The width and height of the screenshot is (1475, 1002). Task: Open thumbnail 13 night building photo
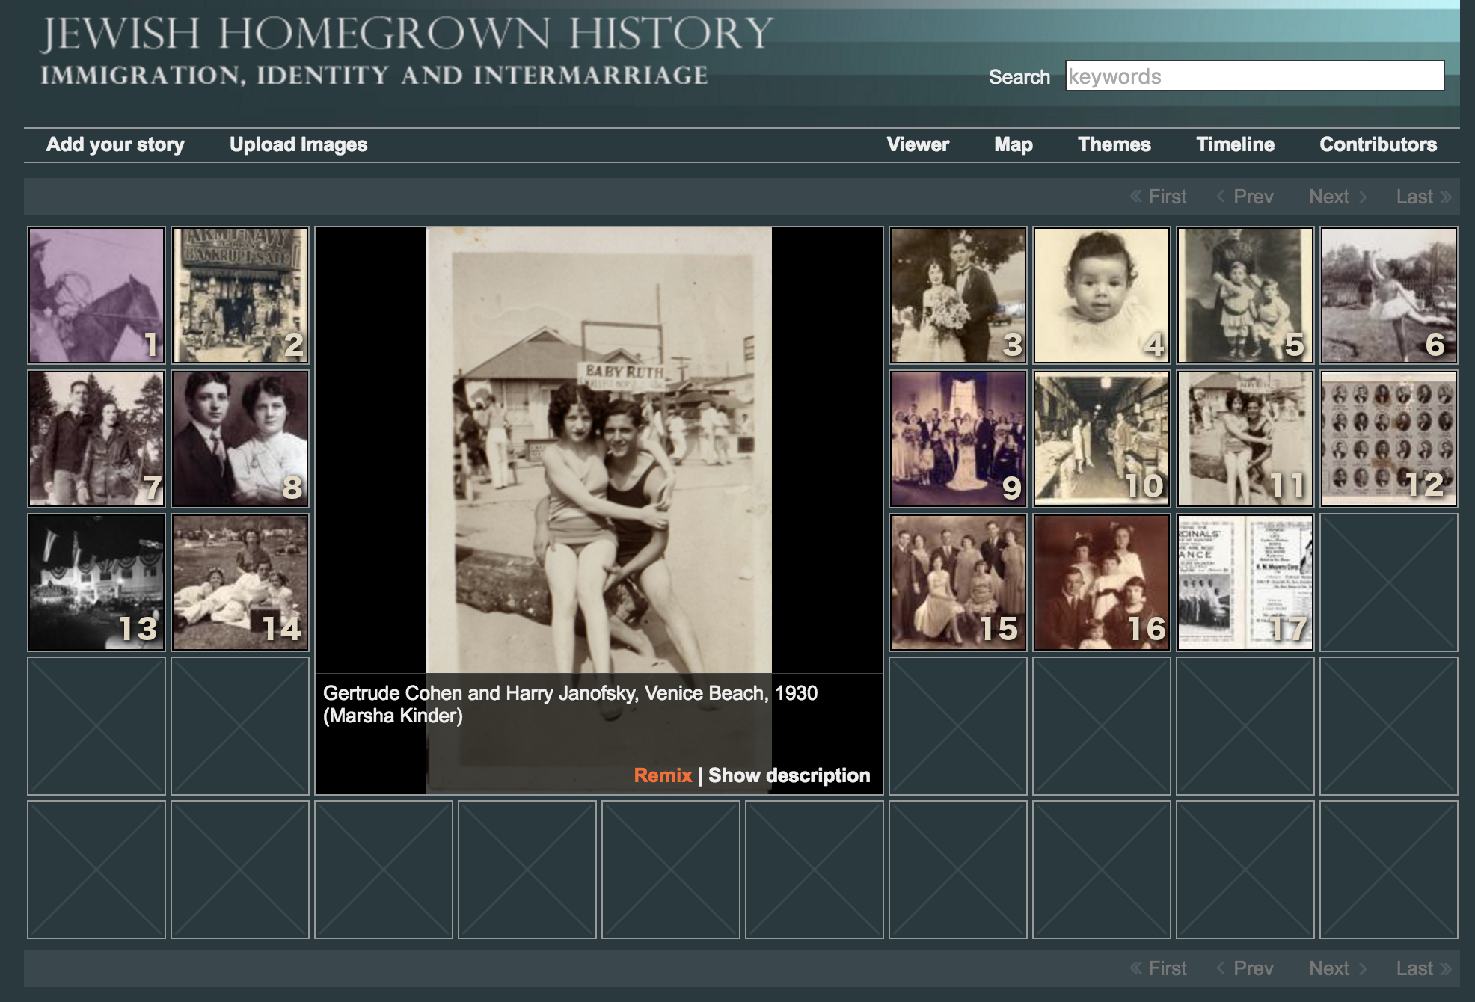[96, 583]
